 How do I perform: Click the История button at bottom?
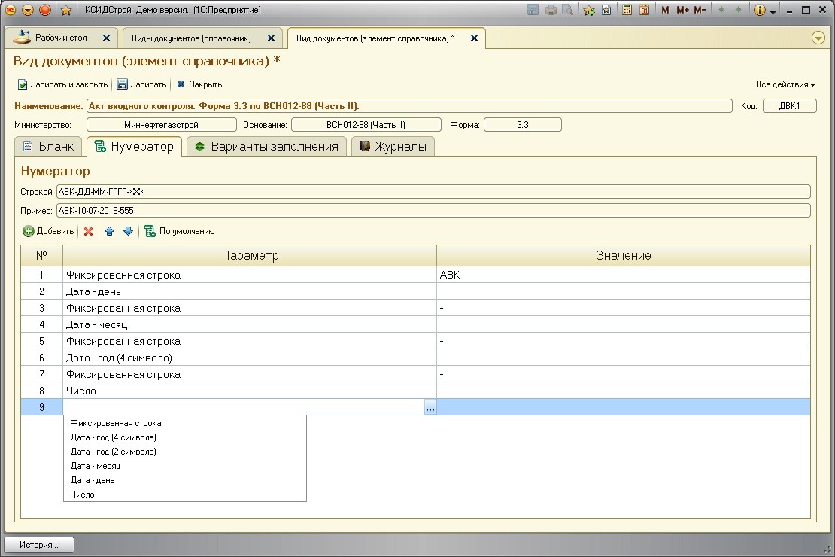[x=39, y=545]
